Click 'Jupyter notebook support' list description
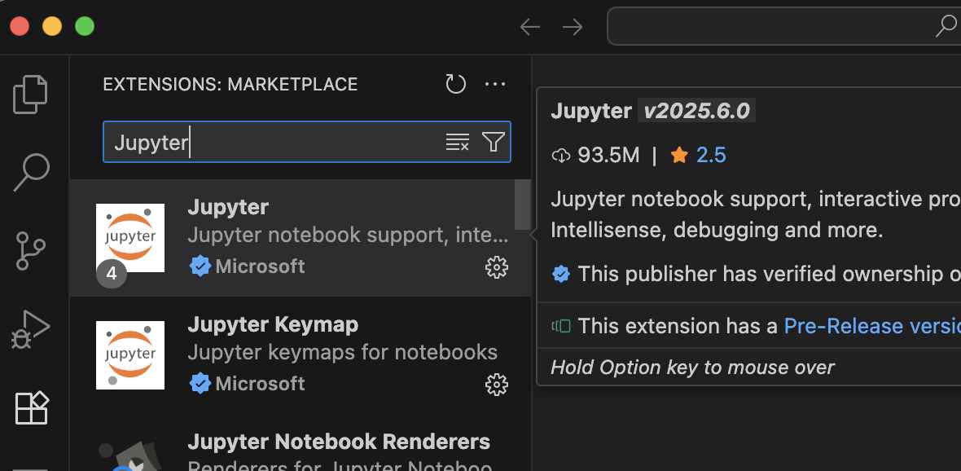This screenshot has width=961, height=471. click(x=348, y=235)
